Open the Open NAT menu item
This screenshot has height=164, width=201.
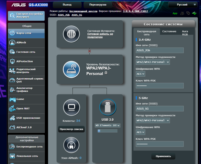click(x=26, y=109)
